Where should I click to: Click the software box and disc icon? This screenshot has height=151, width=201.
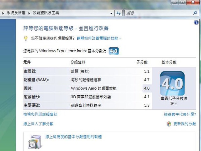tap(35, 142)
